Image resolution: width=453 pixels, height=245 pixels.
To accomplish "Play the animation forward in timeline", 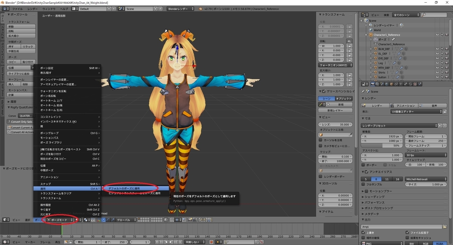I will pyautogui.click(x=171, y=242).
